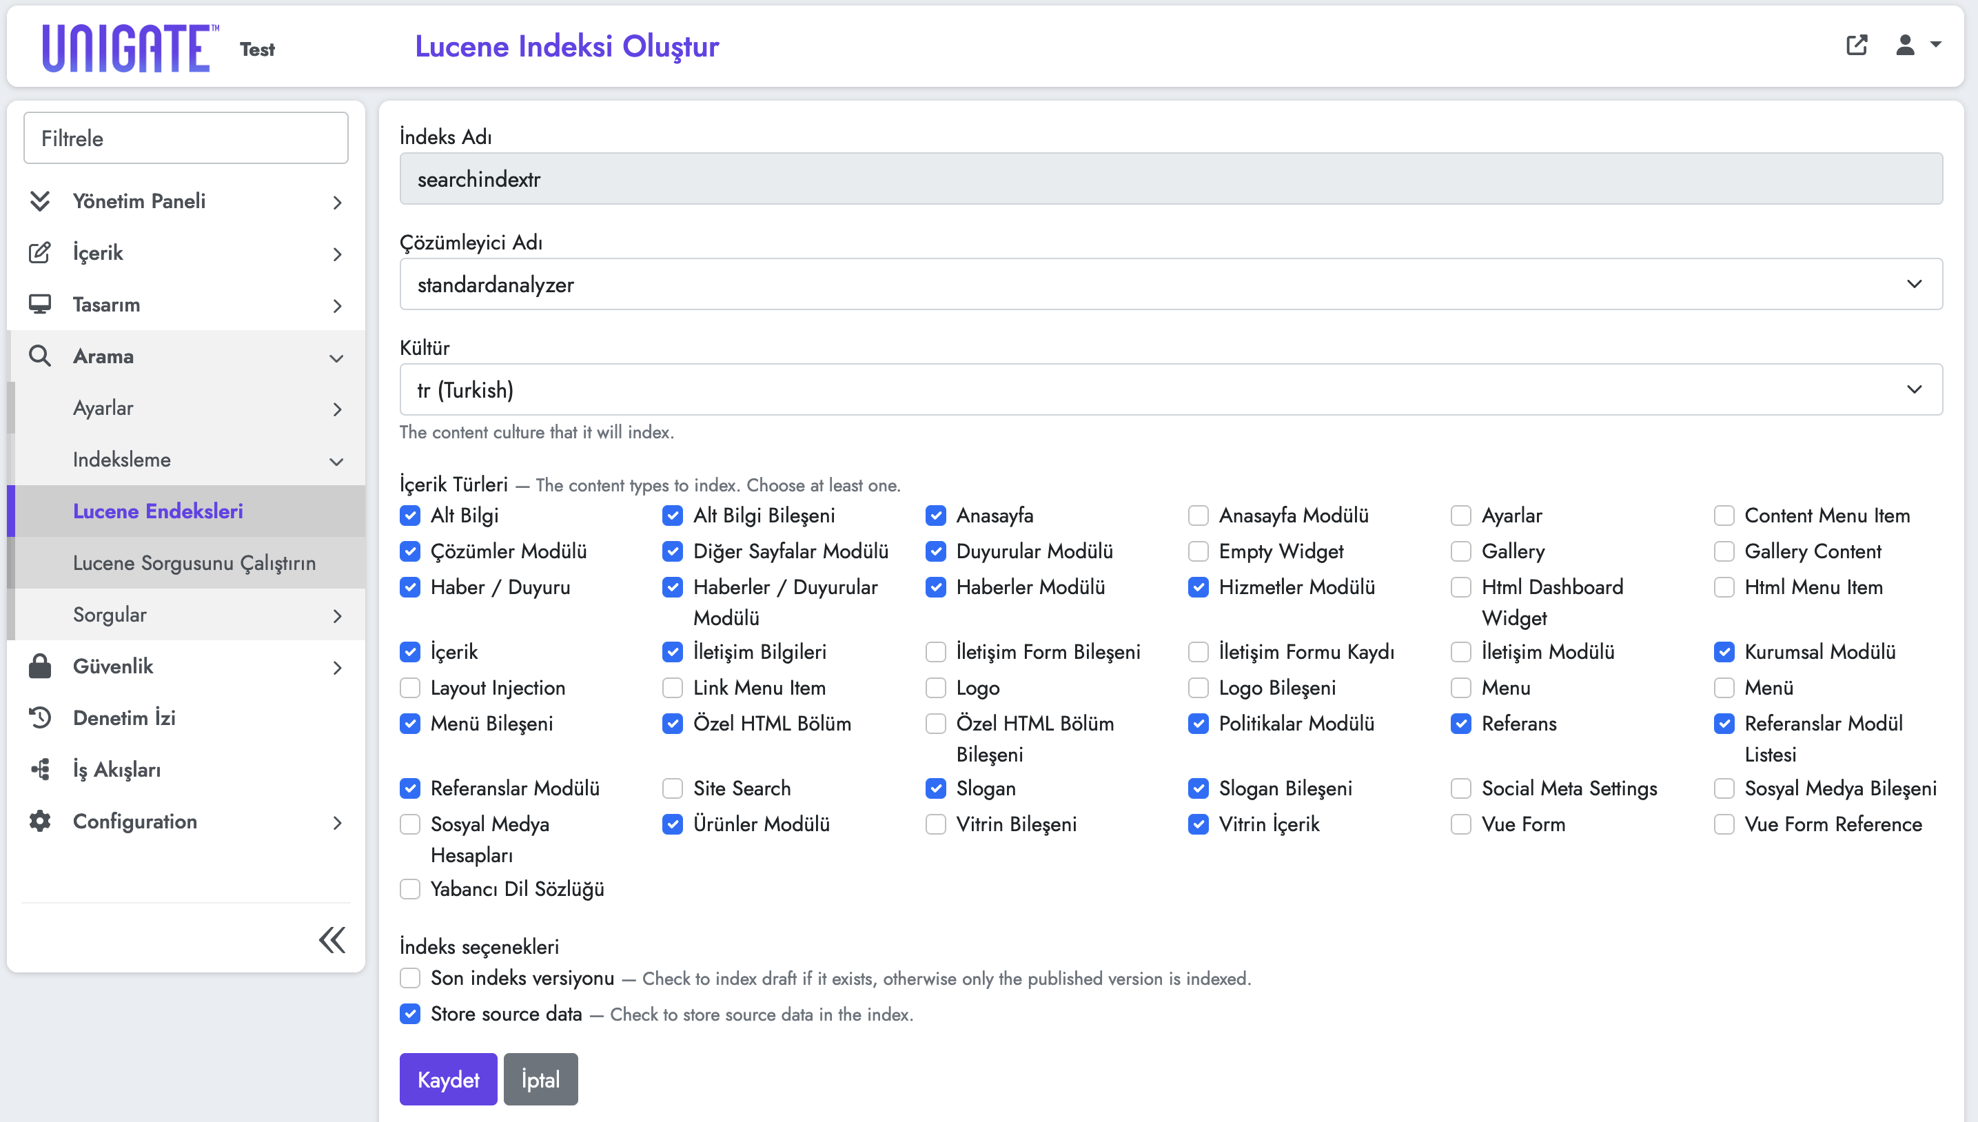Click the İptal button
This screenshot has width=1978, height=1122.
pos(540,1079)
